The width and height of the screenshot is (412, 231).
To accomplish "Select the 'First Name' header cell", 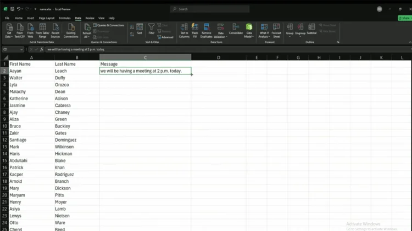I will [x=31, y=64].
